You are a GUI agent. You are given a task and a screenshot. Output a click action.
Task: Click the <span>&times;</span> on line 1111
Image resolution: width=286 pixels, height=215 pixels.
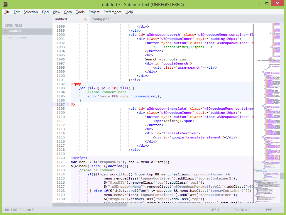click(173, 121)
